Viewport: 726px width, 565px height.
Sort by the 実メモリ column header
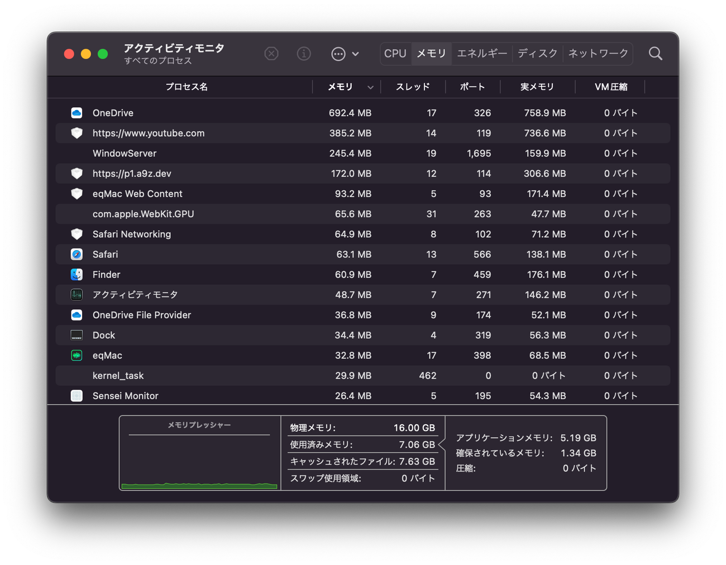coord(537,87)
